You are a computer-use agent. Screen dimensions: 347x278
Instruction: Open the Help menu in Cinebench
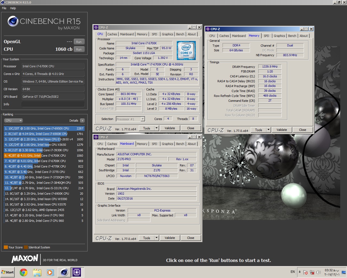click(13, 8)
